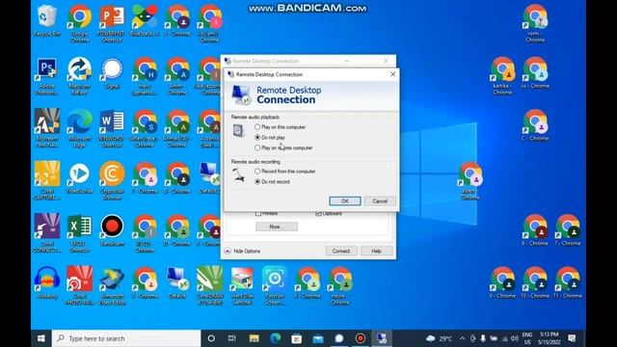Switch to Remote Desktop taskbar icon
The height and width of the screenshot is (347, 617).
[382, 338]
